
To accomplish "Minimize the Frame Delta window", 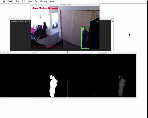I will 72,53.
